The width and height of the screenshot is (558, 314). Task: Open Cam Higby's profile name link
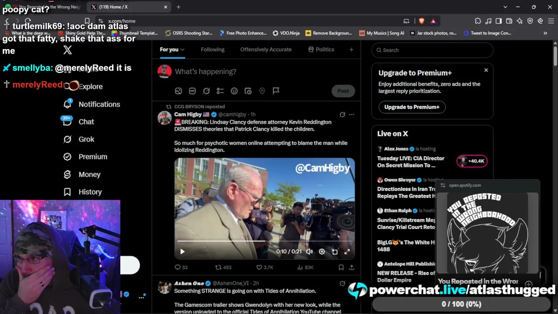pyautogui.click(x=188, y=114)
